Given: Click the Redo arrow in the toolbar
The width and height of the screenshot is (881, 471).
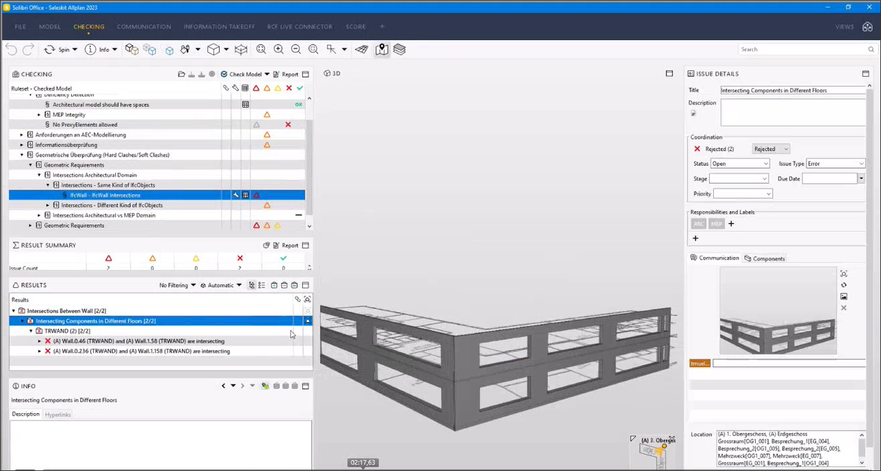Looking at the screenshot, I should [x=28, y=49].
